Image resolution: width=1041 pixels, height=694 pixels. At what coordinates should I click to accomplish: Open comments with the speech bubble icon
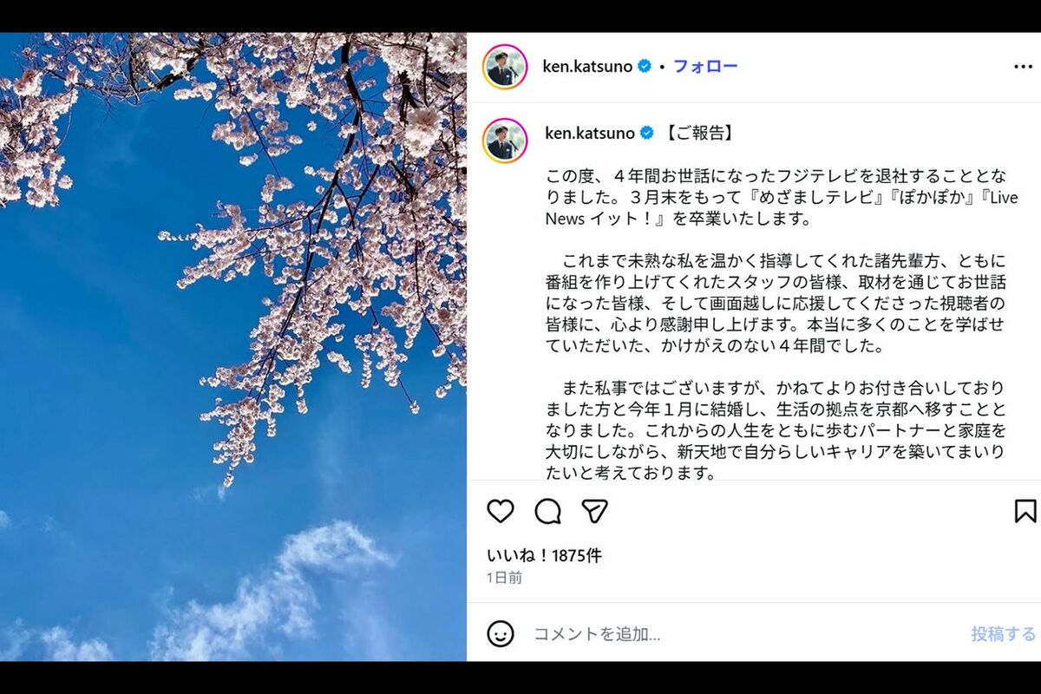(547, 512)
